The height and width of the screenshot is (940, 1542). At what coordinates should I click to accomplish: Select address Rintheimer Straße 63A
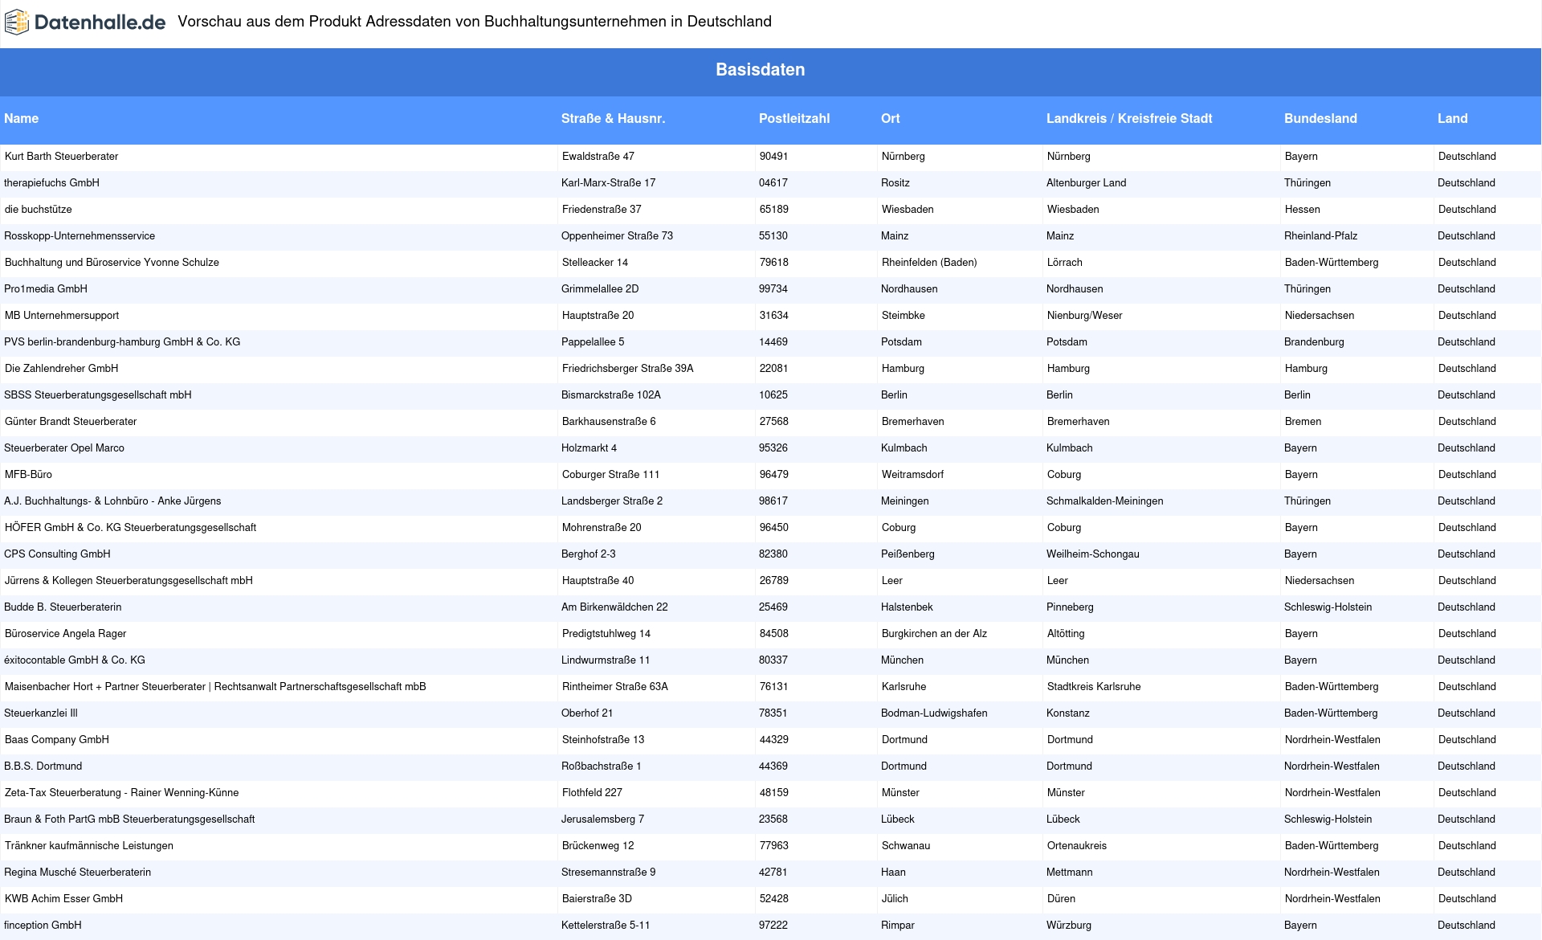(x=615, y=686)
